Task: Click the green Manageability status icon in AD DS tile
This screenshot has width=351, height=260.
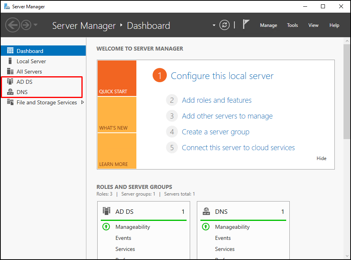Action: pos(106,227)
